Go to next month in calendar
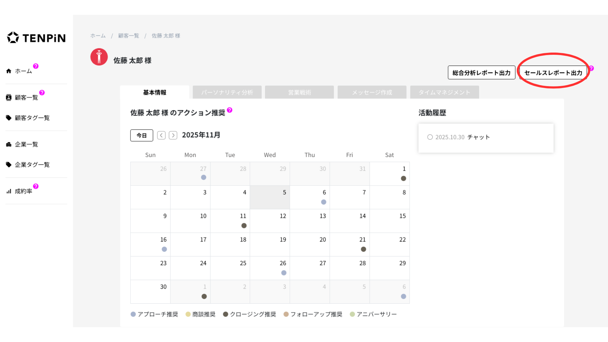This screenshot has width=608, height=342. pos(173,136)
